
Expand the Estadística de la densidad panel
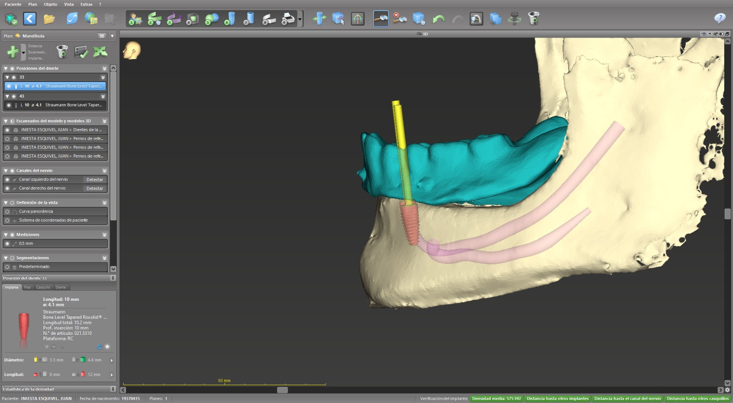point(113,389)
